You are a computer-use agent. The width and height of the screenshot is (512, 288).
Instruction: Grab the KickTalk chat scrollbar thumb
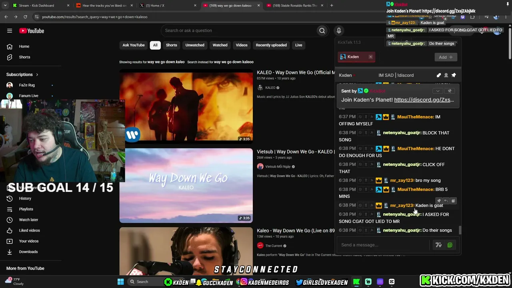click(460, 230)
